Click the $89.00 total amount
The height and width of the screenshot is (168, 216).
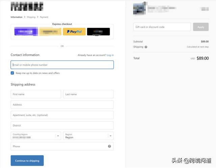coord(202,58)
